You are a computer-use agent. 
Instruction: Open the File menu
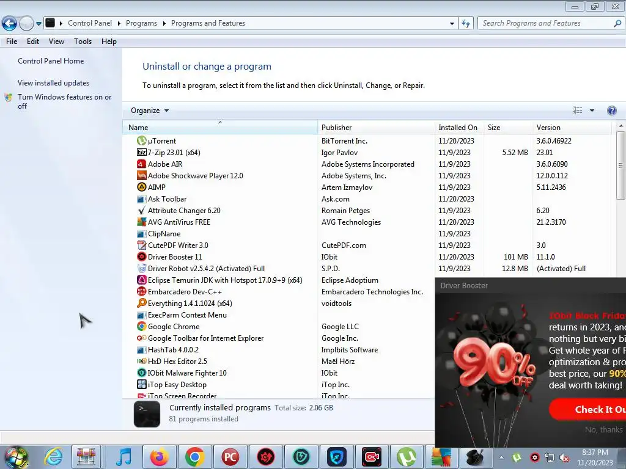tap(12, 42)
